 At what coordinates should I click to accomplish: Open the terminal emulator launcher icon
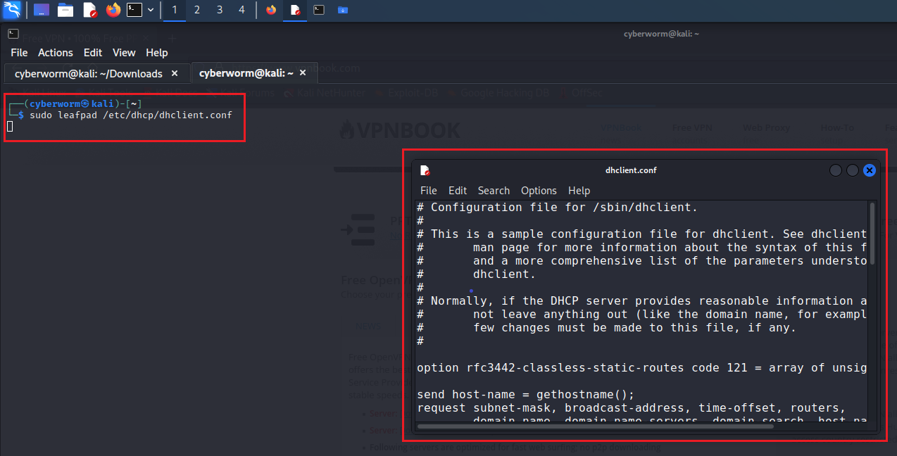coord(134,10)
